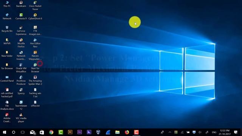The height and width of the screenshot is (136, 242).
Task: Open VirtualBox cube icon on taskbar
Action: click(x=98, y=132)
